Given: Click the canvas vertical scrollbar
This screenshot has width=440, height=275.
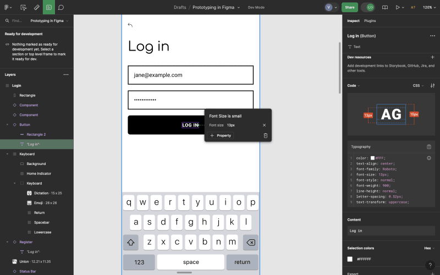Looking at the screenshot, I should [339, 67].
